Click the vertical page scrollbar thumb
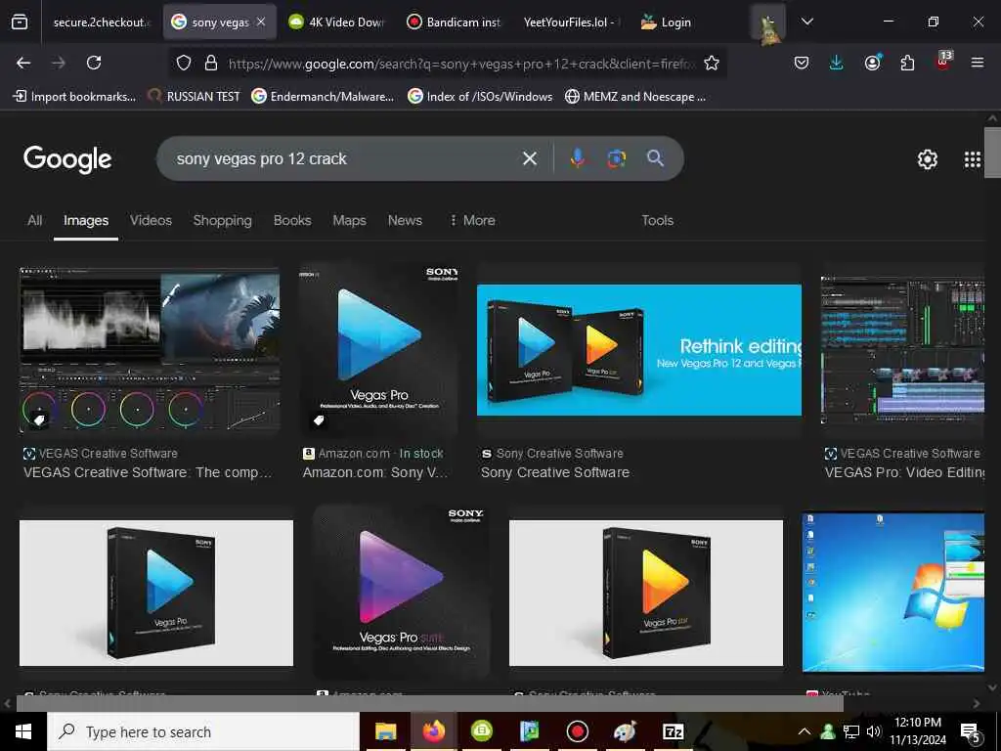The image size is (1001, 751). click(992, 152)
